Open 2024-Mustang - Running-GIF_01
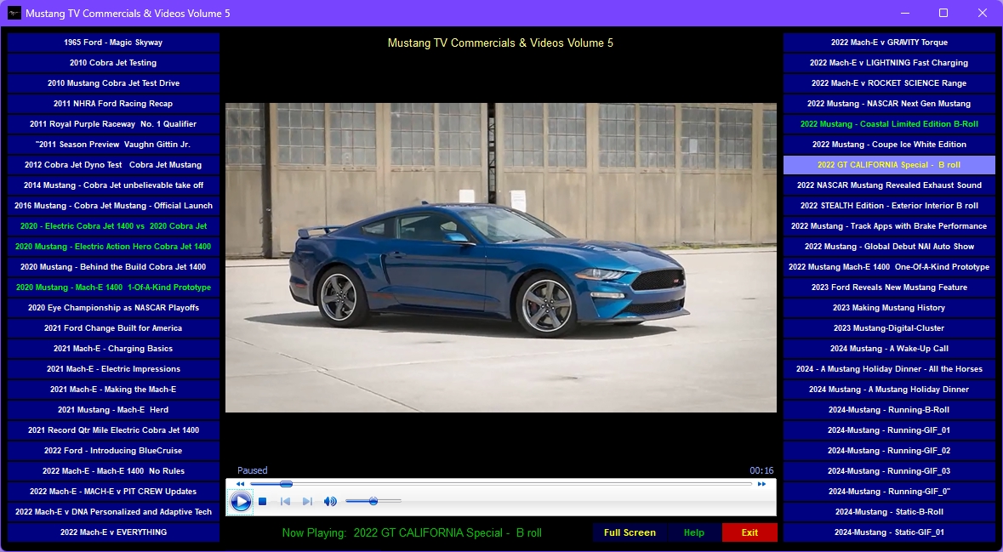Image resolution: width=1003 pixels, height=552 pixels. pos(889,430)
